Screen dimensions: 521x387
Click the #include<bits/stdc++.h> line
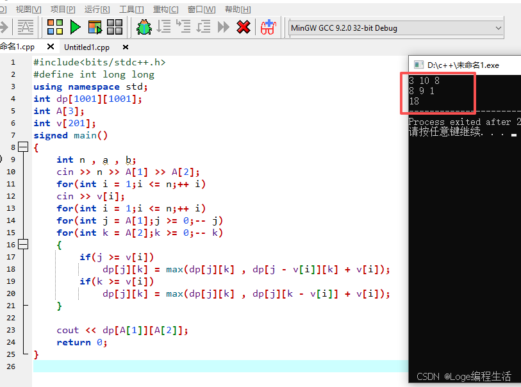tap(99, 62)
